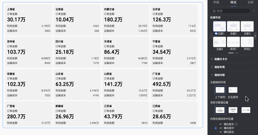Choose the 主副2 layout icon

pyautogui.click(x=233, y=27)
